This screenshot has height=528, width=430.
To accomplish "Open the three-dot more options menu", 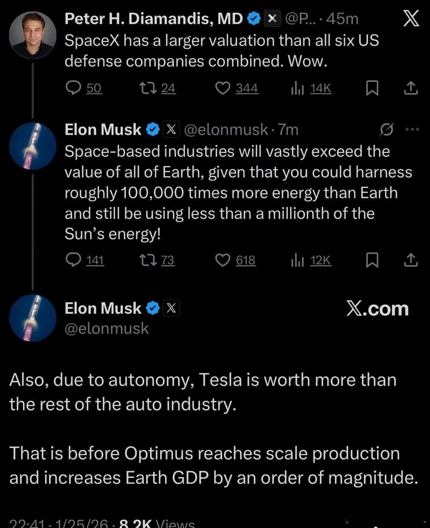I will pyautogui.click(x=412, y=129).
